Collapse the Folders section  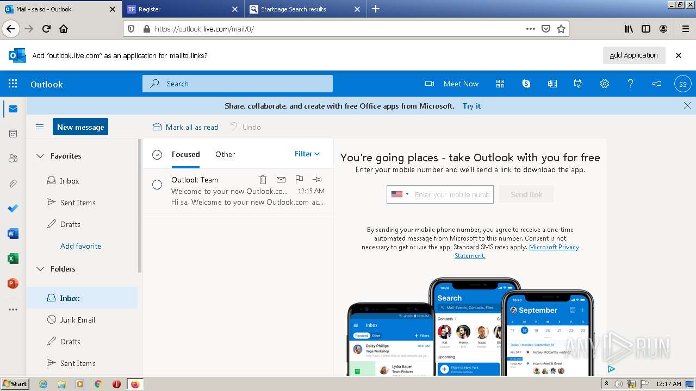point(40,269)
